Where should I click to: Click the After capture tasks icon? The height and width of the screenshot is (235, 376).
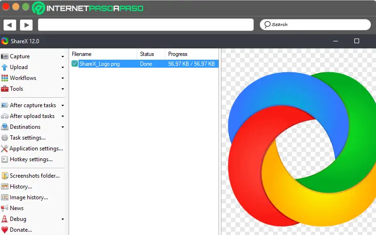coord(5,105)
